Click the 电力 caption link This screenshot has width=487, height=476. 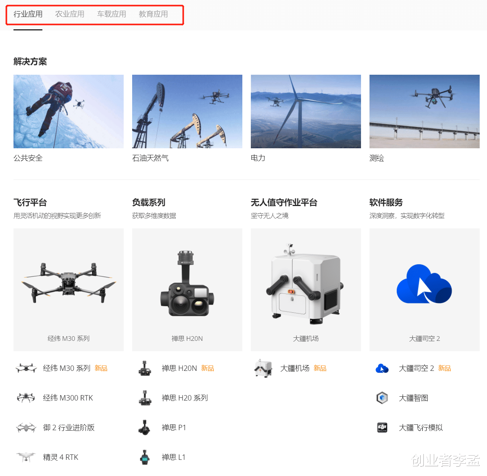point(258,158)
